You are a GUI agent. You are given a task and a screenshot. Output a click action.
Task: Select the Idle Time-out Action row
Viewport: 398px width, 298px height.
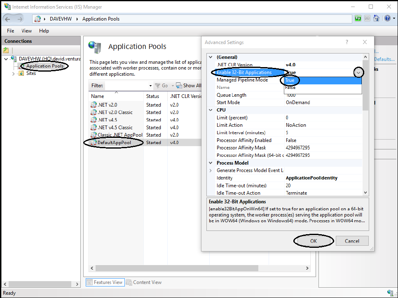pyautogui.click(x=288, y=193)
